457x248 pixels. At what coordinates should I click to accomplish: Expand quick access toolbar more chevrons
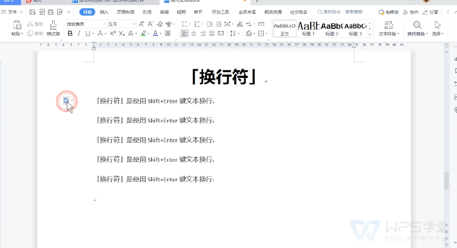click(x=69, y=12)
